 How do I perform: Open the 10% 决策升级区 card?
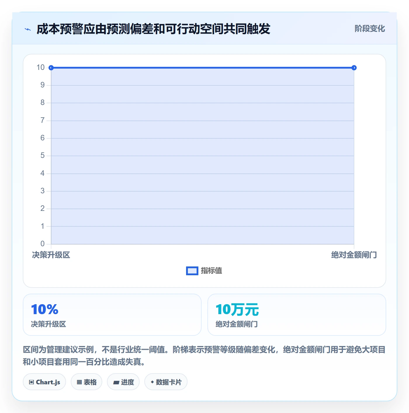pyautogui.click(x=112, y=315)
